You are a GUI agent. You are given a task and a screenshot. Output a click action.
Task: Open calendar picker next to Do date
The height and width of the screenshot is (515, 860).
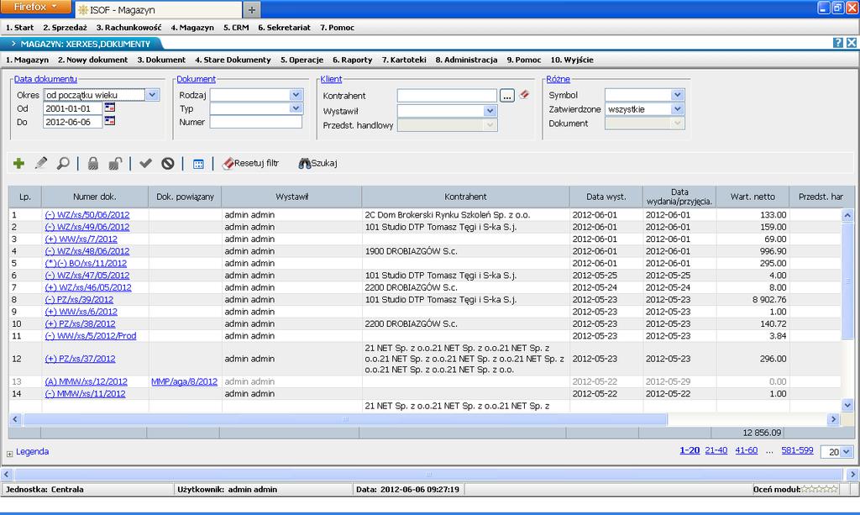click(x=110, y=121)
